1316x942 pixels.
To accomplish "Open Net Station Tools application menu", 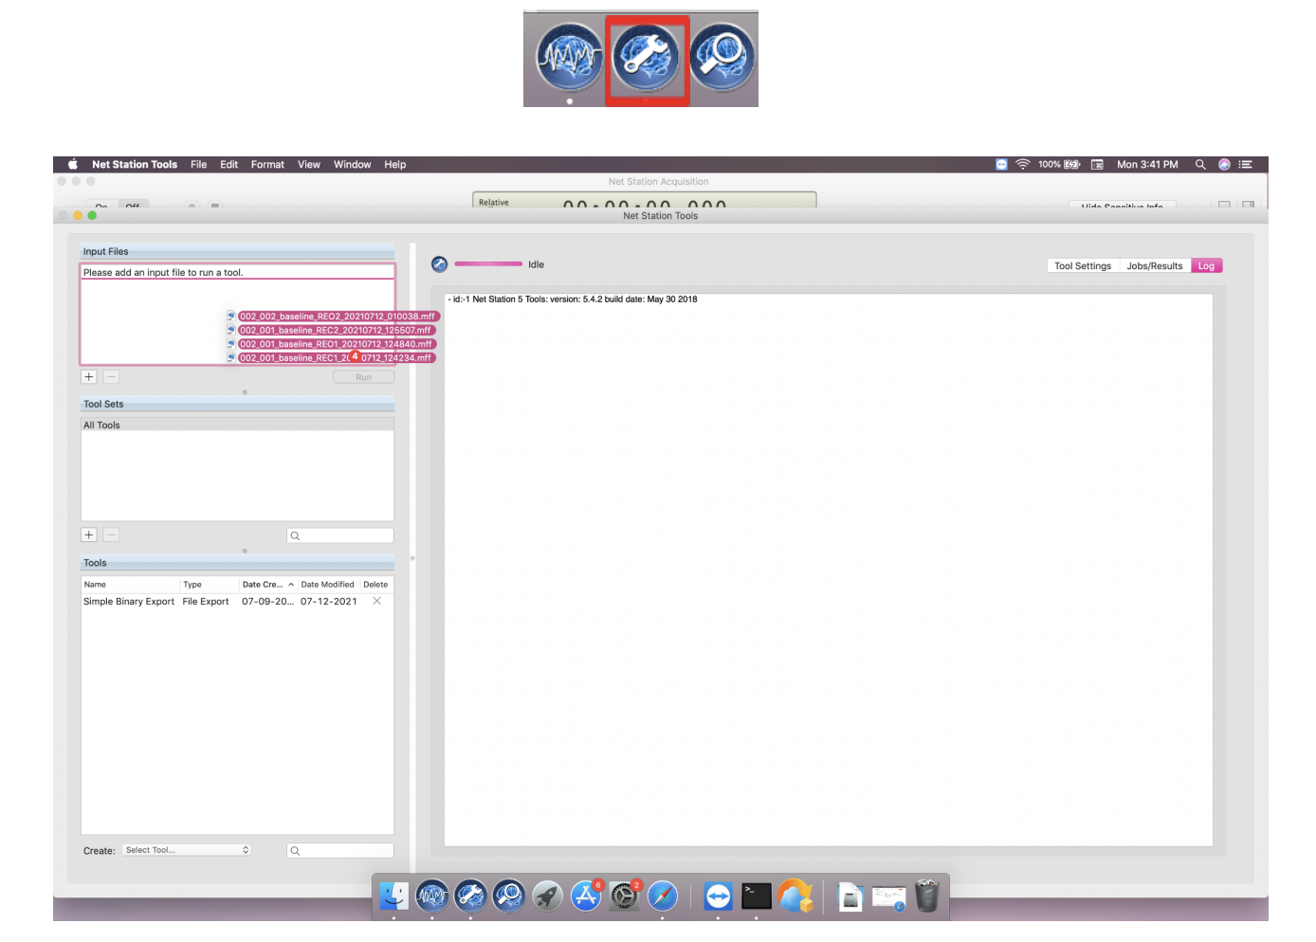I will click(x=135, y=164).
